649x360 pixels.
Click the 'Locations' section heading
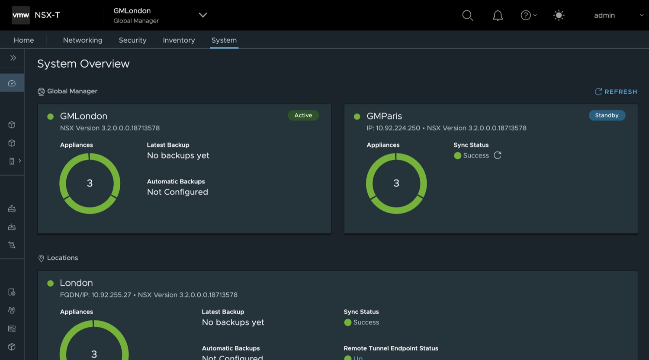click(62, 258)
